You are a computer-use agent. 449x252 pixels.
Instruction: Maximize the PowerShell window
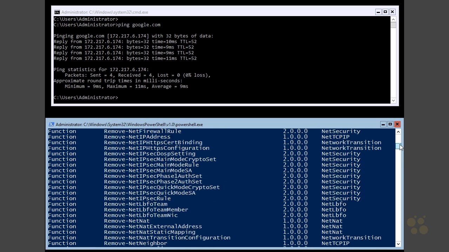click(390, 124)
